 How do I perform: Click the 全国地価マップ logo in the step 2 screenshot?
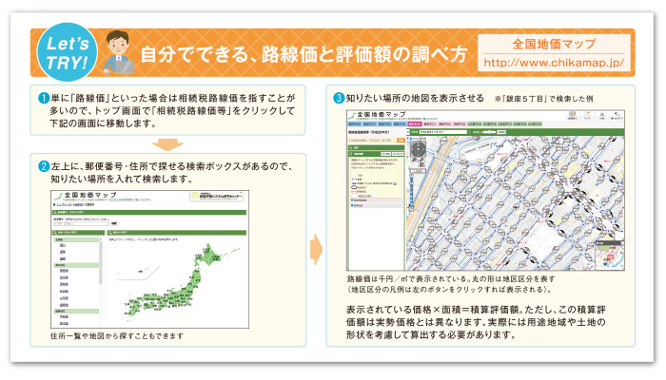coord(87,196)
